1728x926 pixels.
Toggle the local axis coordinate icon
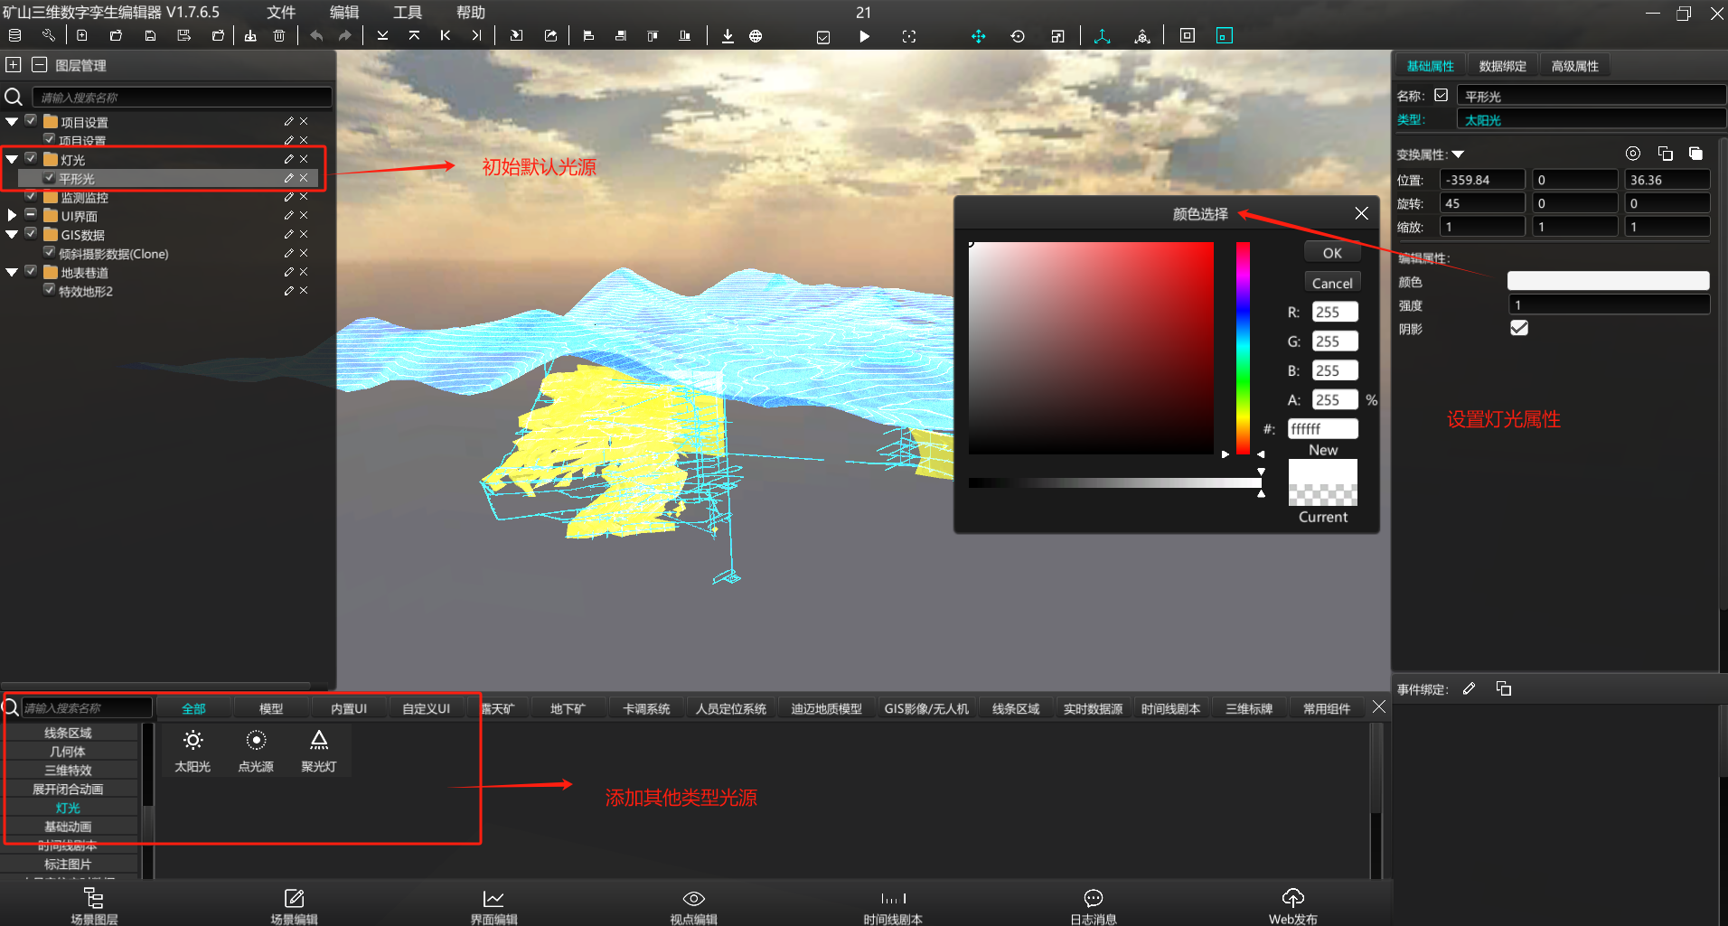(1102, 36)
